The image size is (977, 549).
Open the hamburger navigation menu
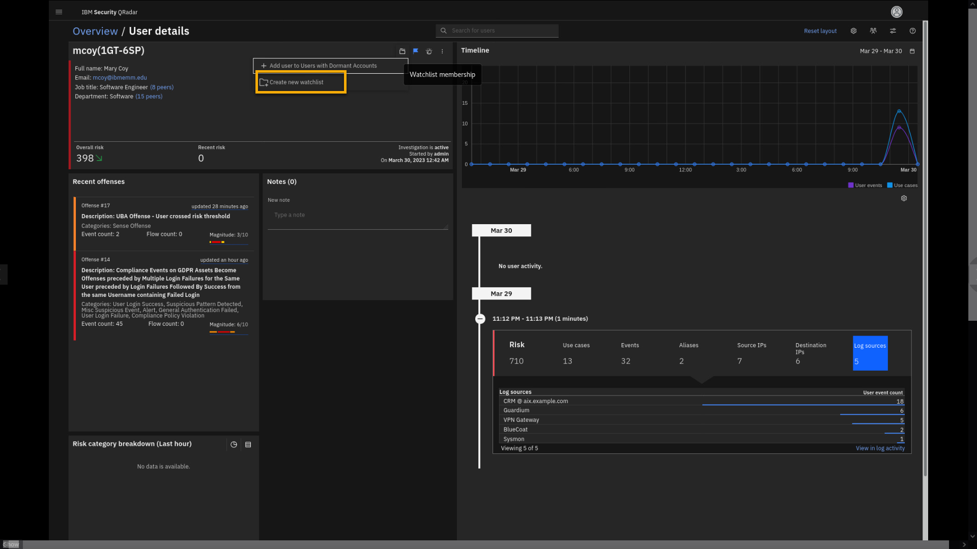pyautogui.click(x=59, y=12)
